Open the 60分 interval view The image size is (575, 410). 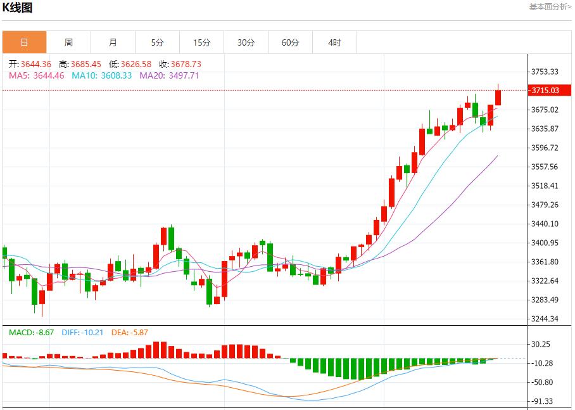click(290, 42)
